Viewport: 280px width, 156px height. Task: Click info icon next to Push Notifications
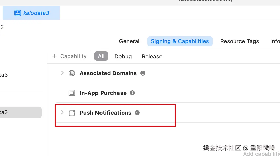click(137, 113)
